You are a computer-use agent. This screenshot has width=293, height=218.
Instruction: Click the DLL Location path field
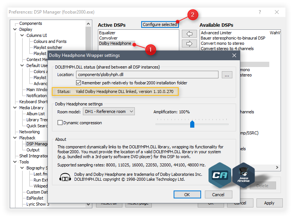(x=147, y=75)
